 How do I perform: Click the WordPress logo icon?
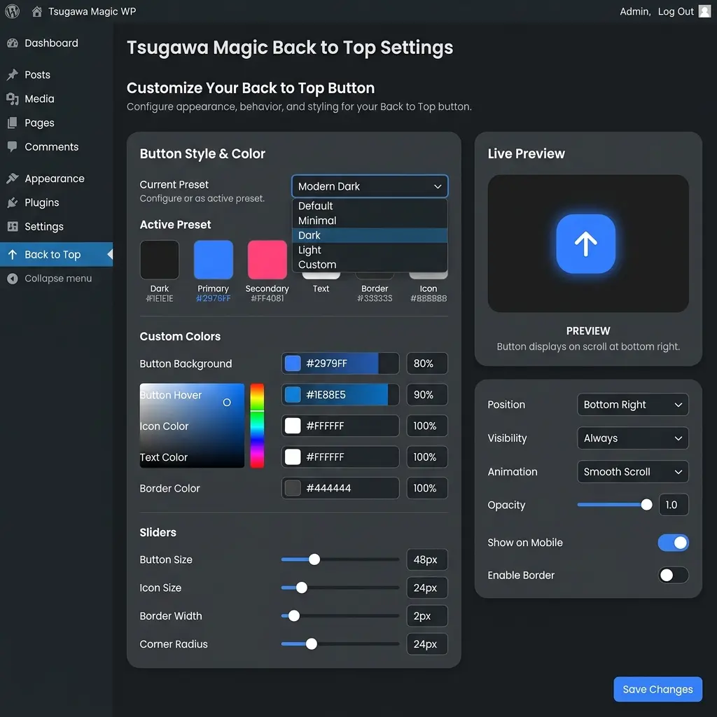(13, 11)
